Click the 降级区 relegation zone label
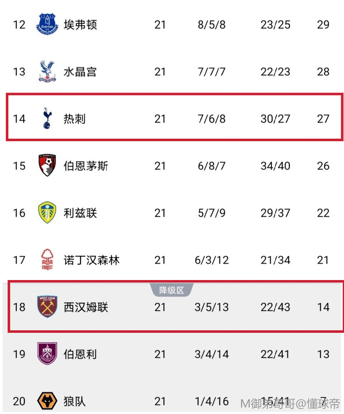The width and height of the screenshot is (344, 414). (x=171, y=290)
